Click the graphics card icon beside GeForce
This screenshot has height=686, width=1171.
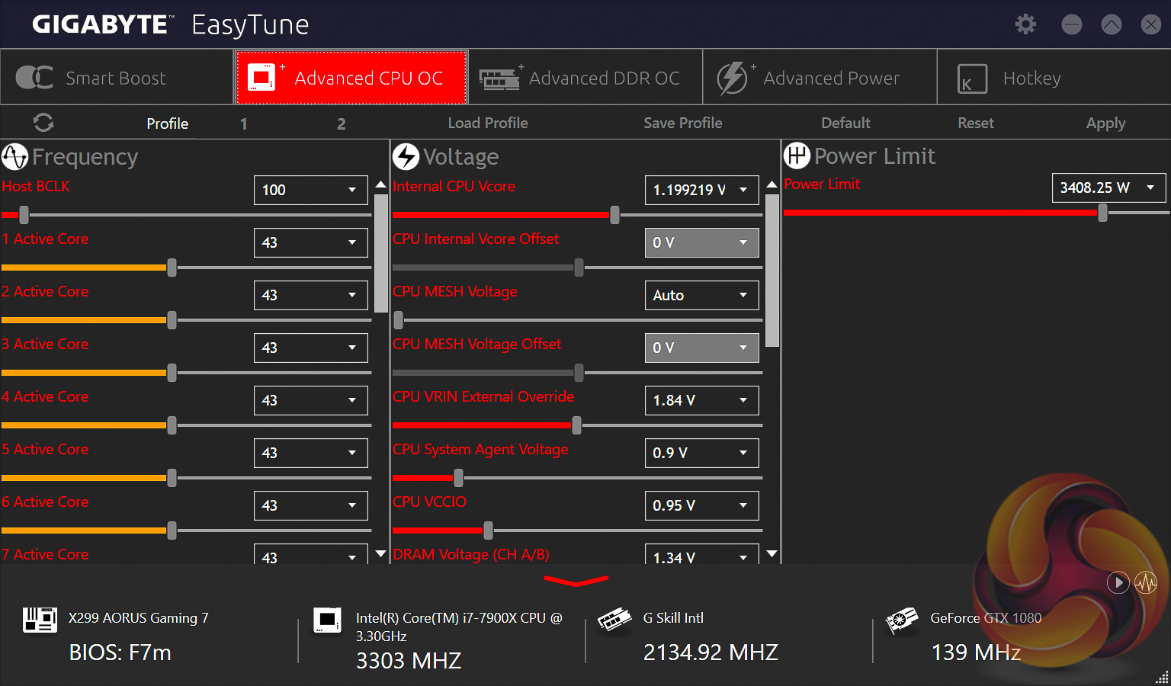tap(901, 620)
